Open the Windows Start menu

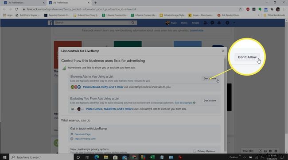coord(4,157)
